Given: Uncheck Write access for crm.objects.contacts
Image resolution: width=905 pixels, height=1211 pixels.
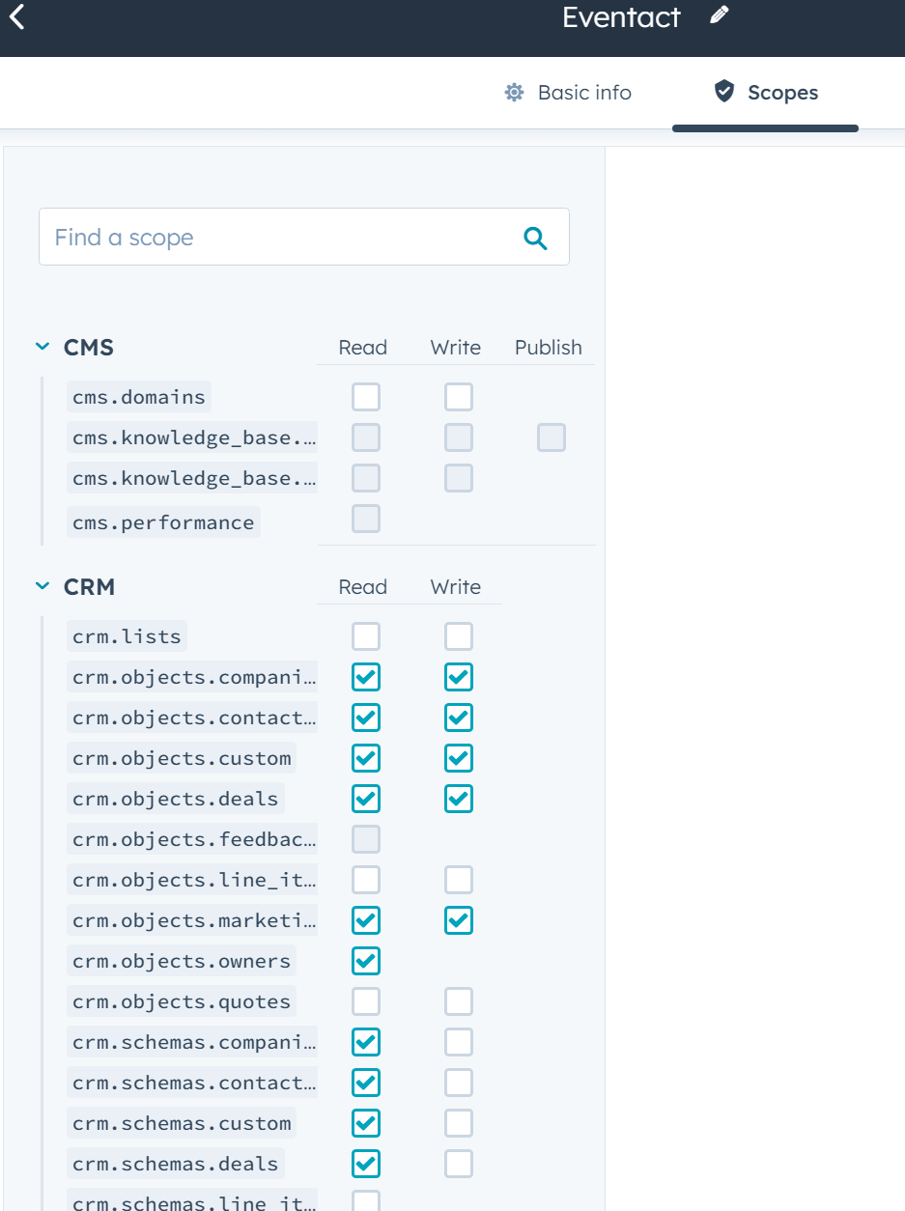Looking at the screenshot, I should [458, 717].
